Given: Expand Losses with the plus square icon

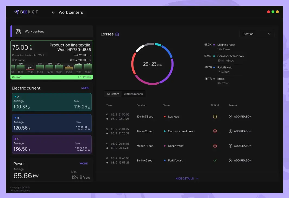Looking at the screenshot, I should point(117,34).
